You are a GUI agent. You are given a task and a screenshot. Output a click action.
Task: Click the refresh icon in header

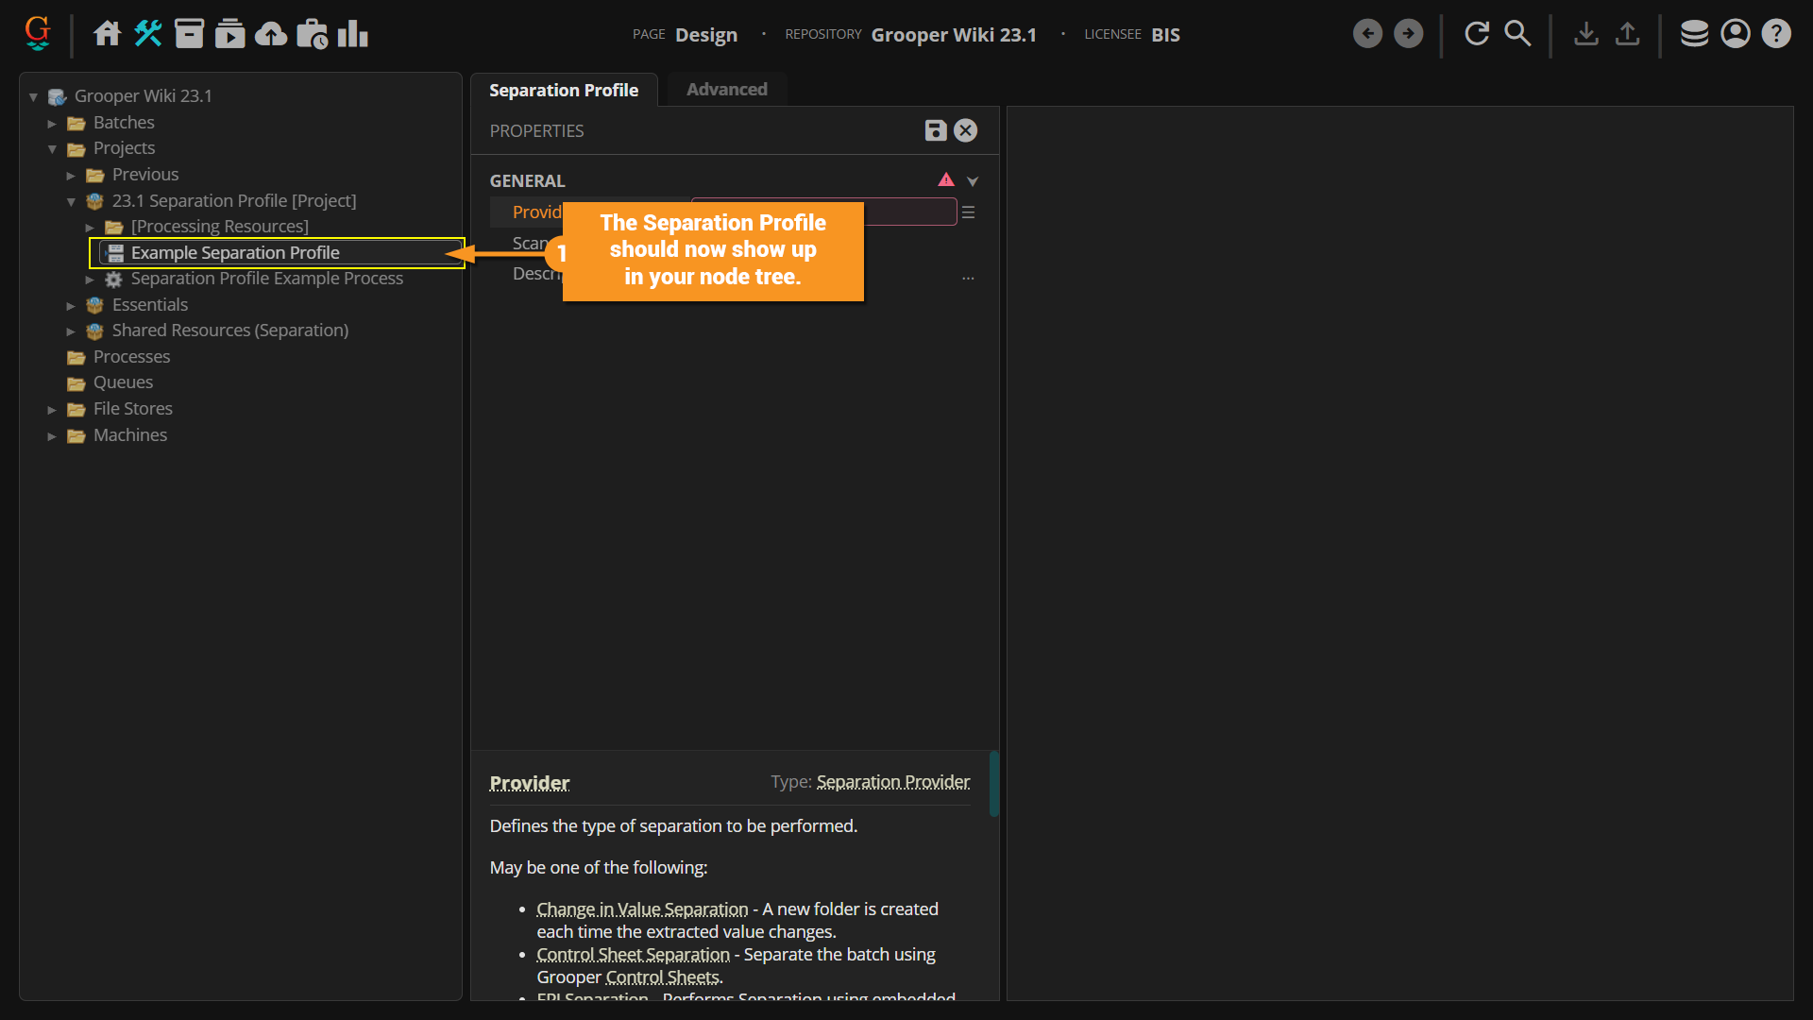1477,34
